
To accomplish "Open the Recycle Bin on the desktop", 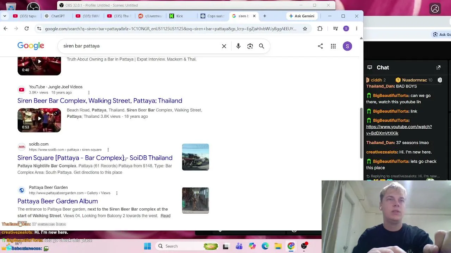I will (x=11, y=6).
